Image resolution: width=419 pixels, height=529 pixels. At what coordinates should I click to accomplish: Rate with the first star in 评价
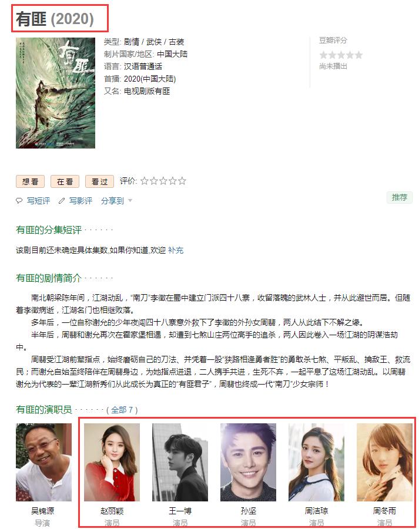tap(145, 181)
